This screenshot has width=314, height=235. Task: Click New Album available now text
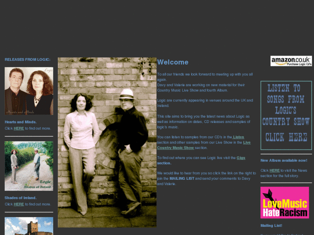coord(284,160)
